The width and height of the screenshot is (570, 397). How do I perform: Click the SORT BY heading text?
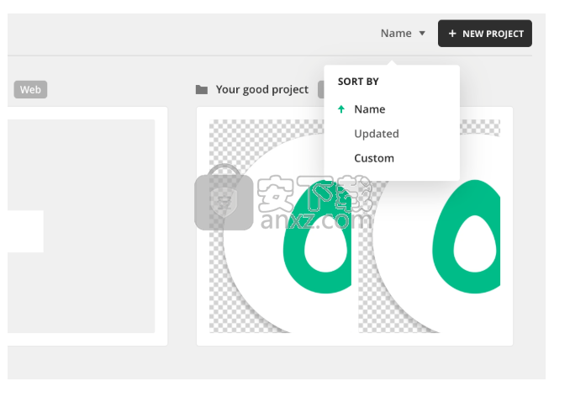(358, 82)
